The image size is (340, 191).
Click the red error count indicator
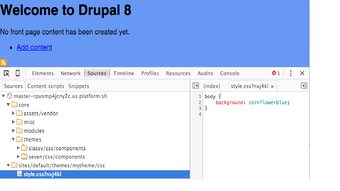(276, 73)
